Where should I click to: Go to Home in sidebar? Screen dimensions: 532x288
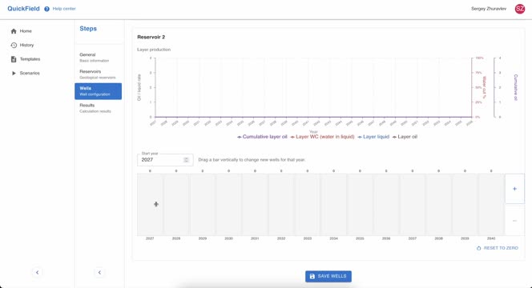(26, 31)
